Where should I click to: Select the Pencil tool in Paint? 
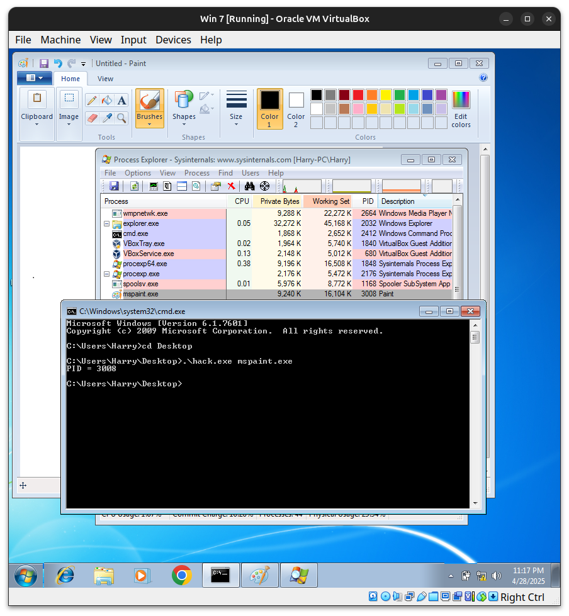(92, 101)
